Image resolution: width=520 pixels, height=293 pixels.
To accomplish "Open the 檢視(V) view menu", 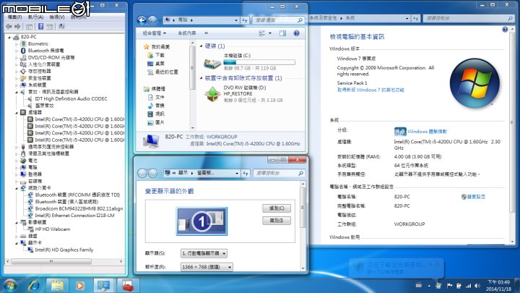I will 57,17.
